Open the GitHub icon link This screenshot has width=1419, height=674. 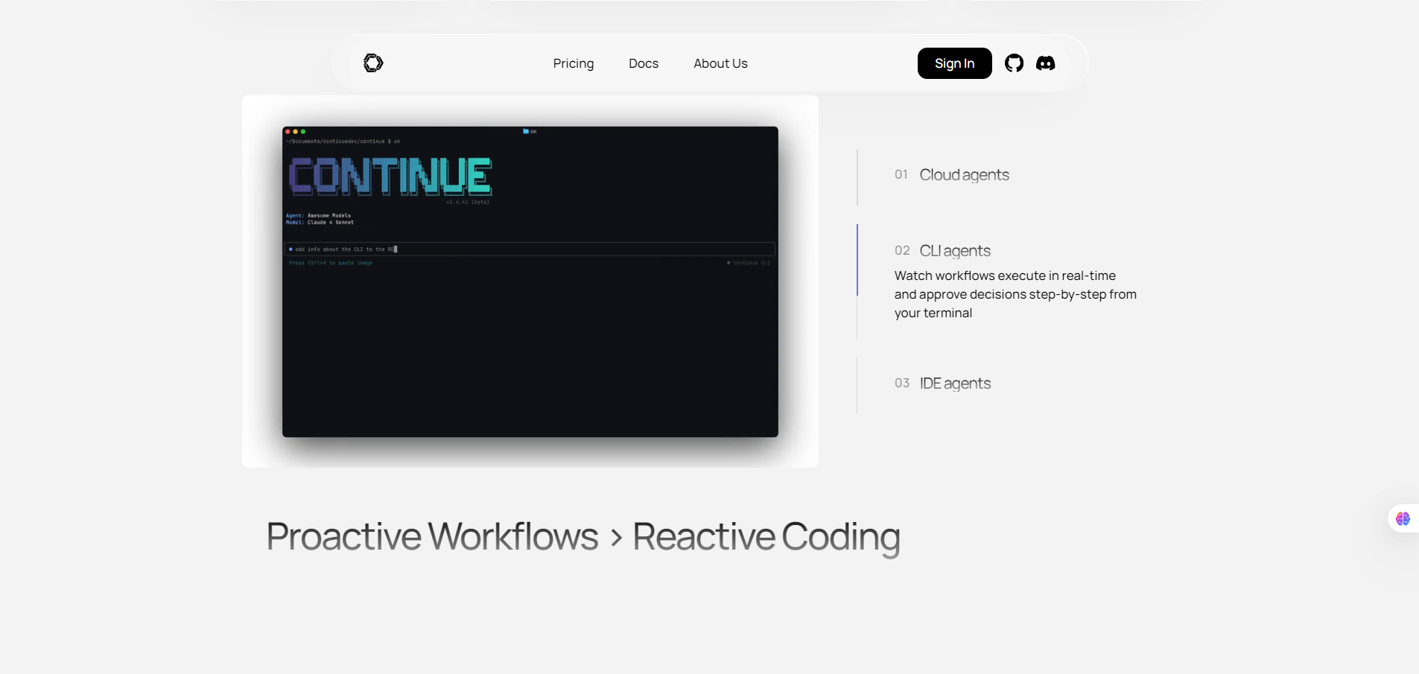point(1014,63)
